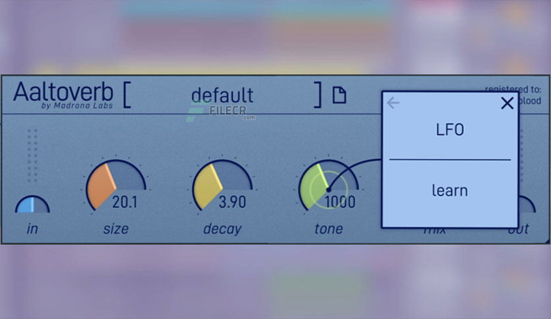Click the orange size knob

116,185
